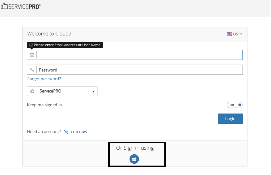Open the Forgot password? link
Image resolution: width=271 pixels, height=175 pixels.
(44, 79)
